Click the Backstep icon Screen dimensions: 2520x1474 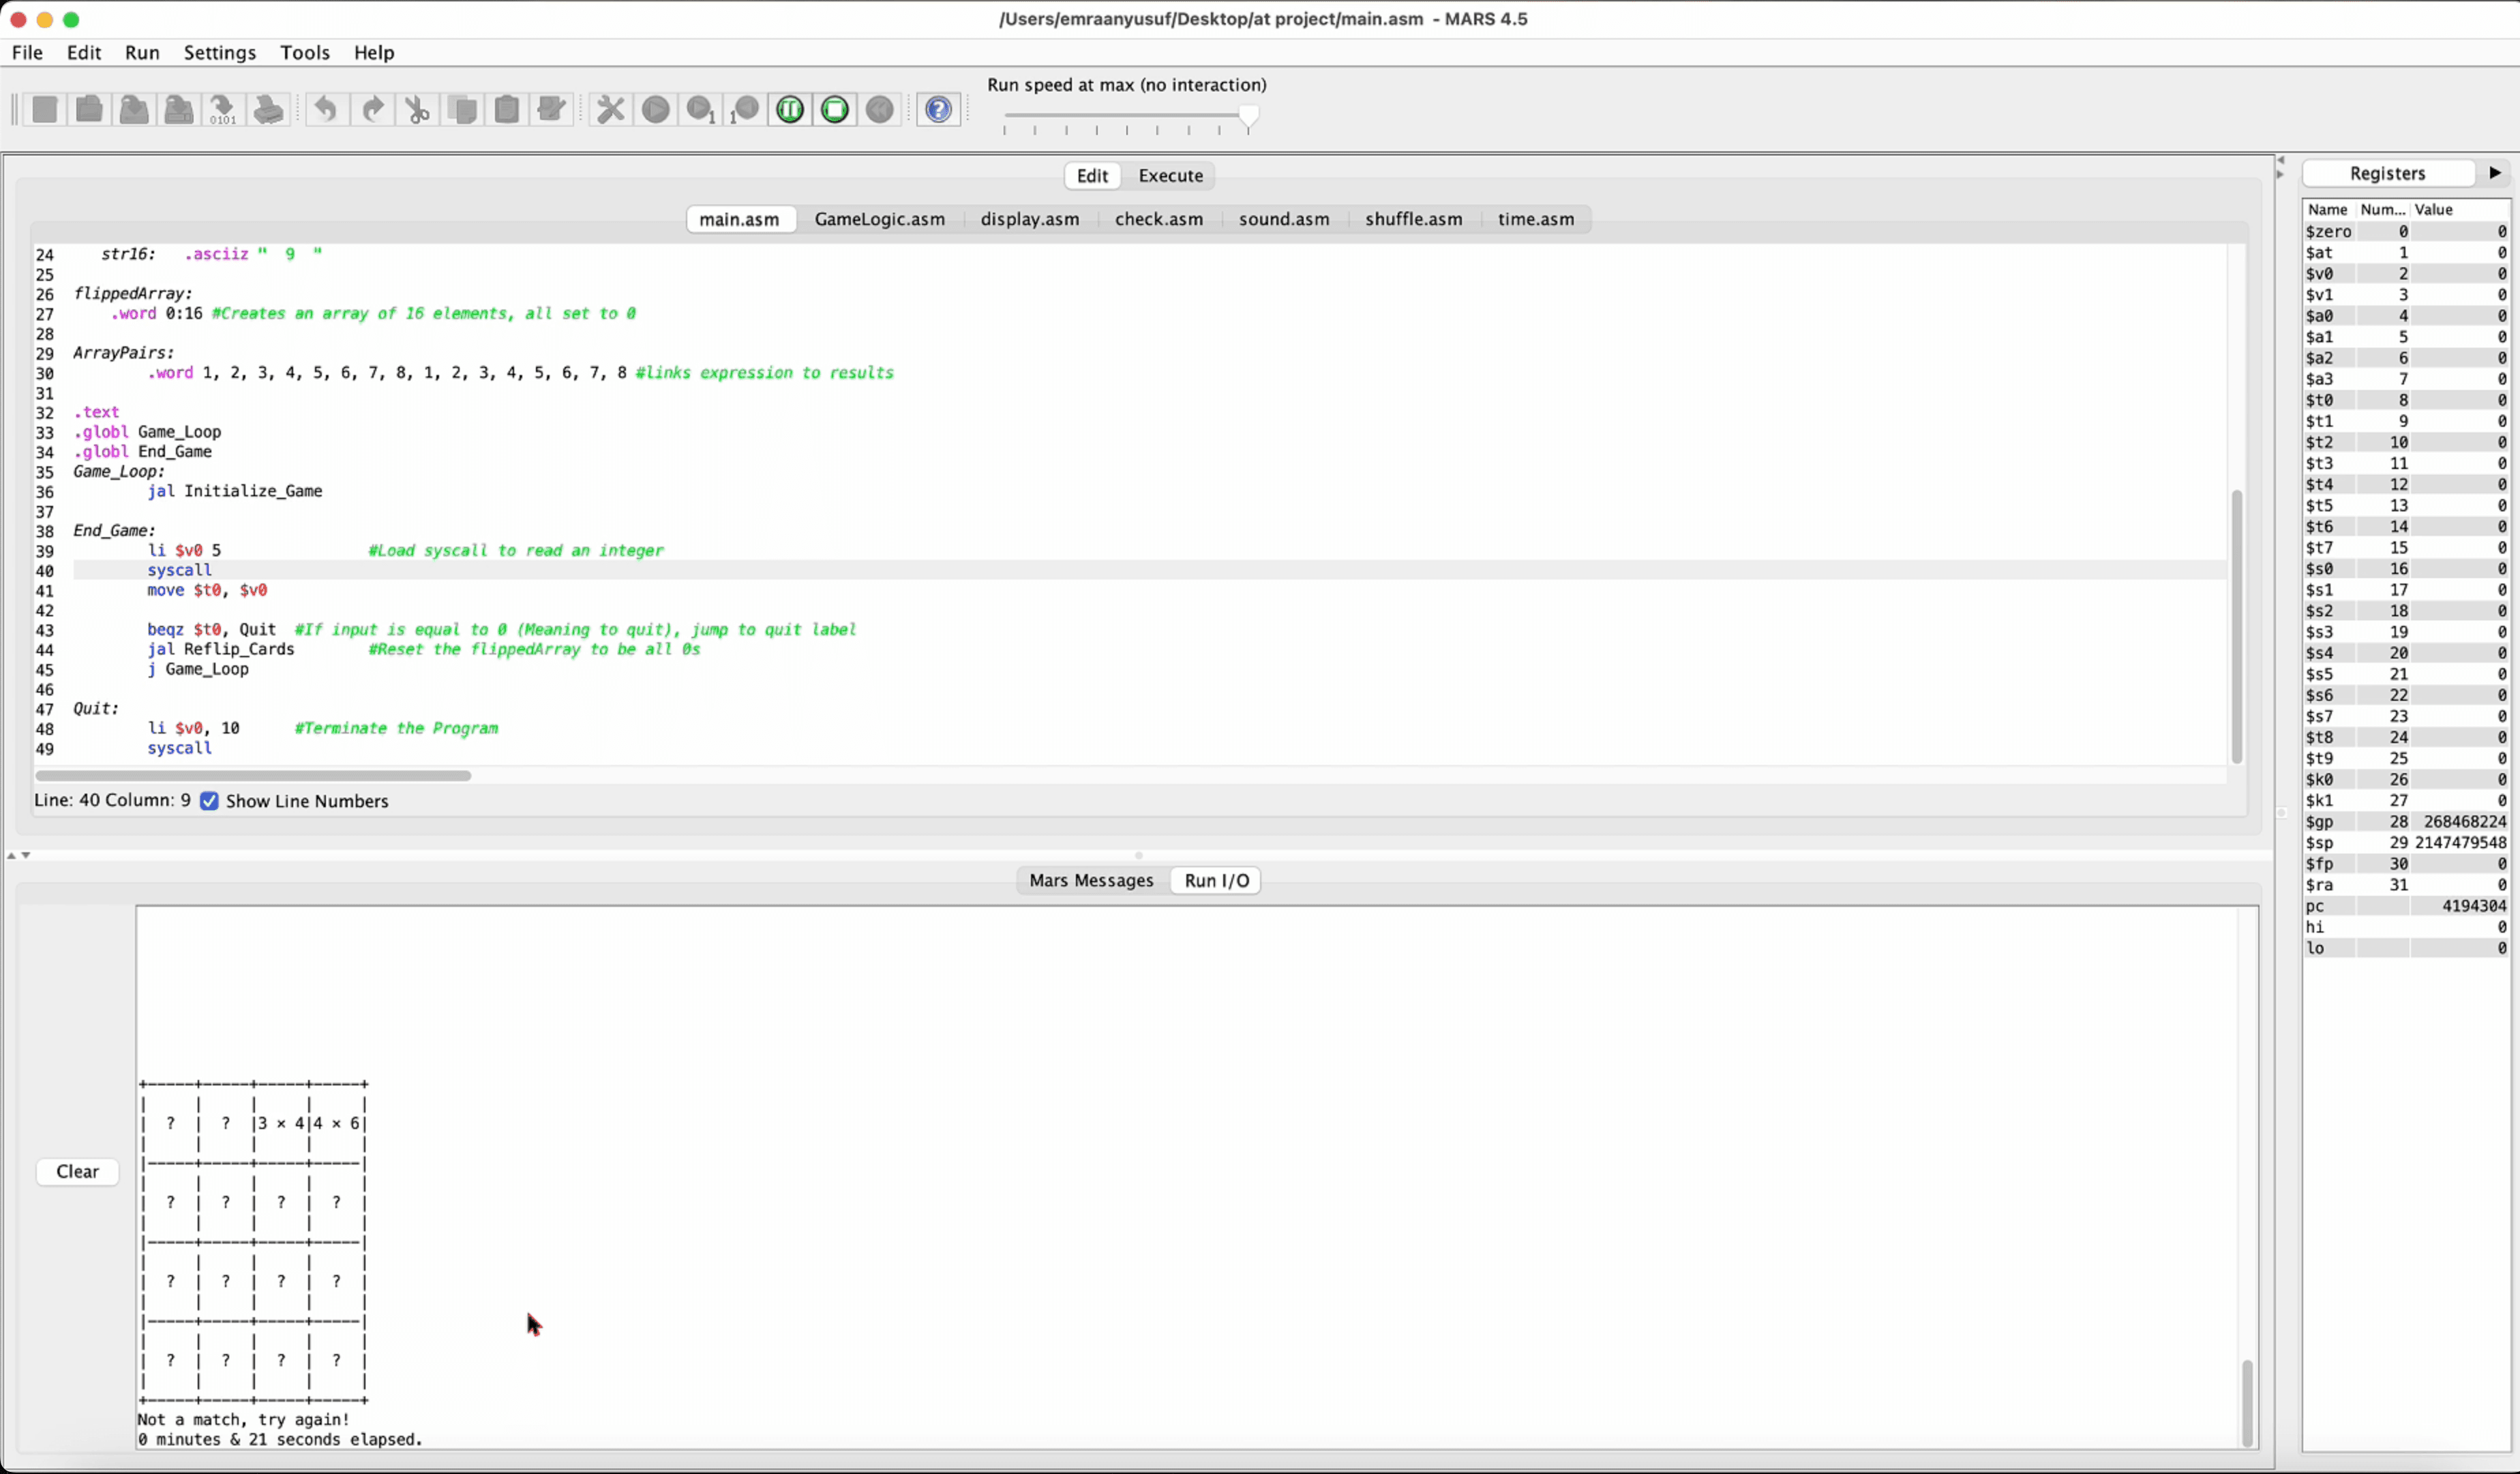pos(745,109)
